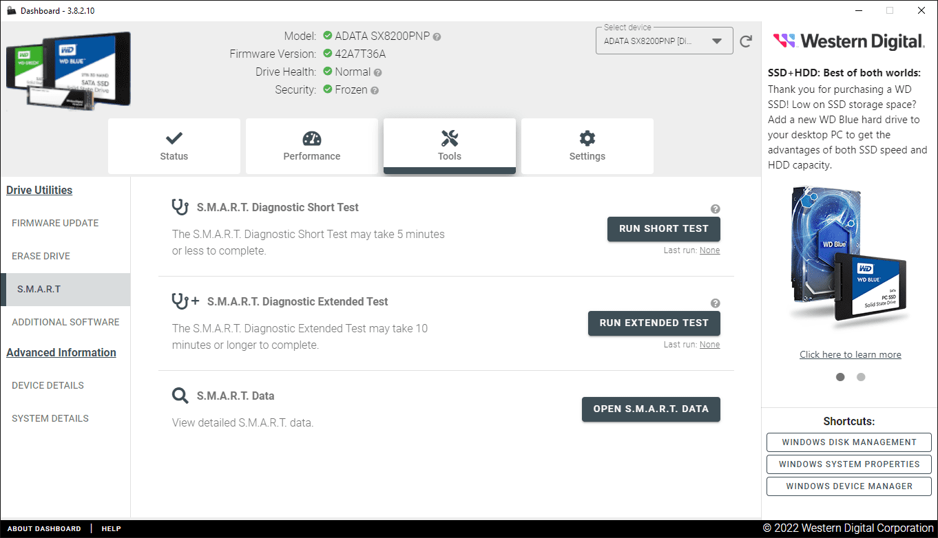Open Windows System Properties shortcut
938x538 pixels.
(x=849, y=464)
